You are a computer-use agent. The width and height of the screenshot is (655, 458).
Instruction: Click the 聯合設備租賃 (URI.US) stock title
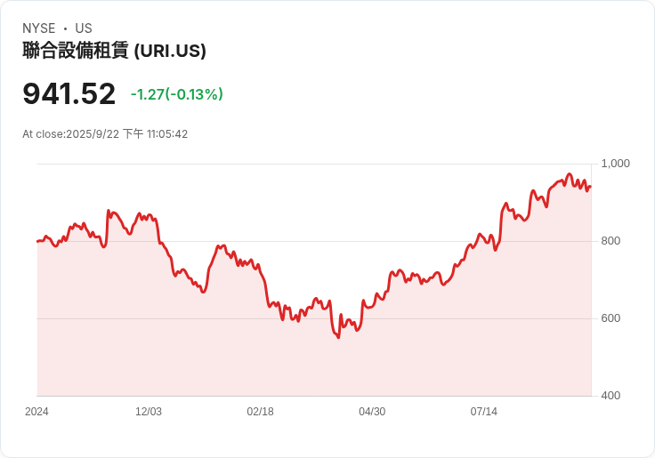pyautogui.click(x=114, y=51)
